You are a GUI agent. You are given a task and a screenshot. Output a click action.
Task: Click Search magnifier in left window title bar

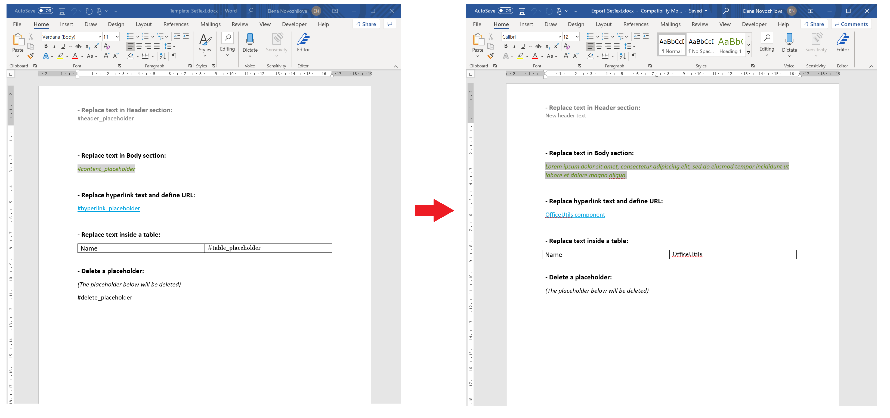coord(251,11)
